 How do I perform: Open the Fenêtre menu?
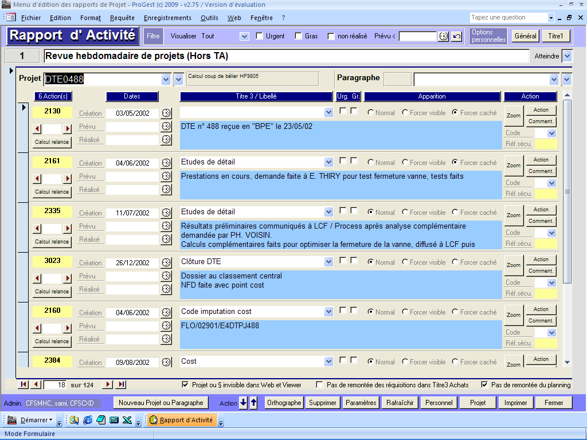[261, 18]
